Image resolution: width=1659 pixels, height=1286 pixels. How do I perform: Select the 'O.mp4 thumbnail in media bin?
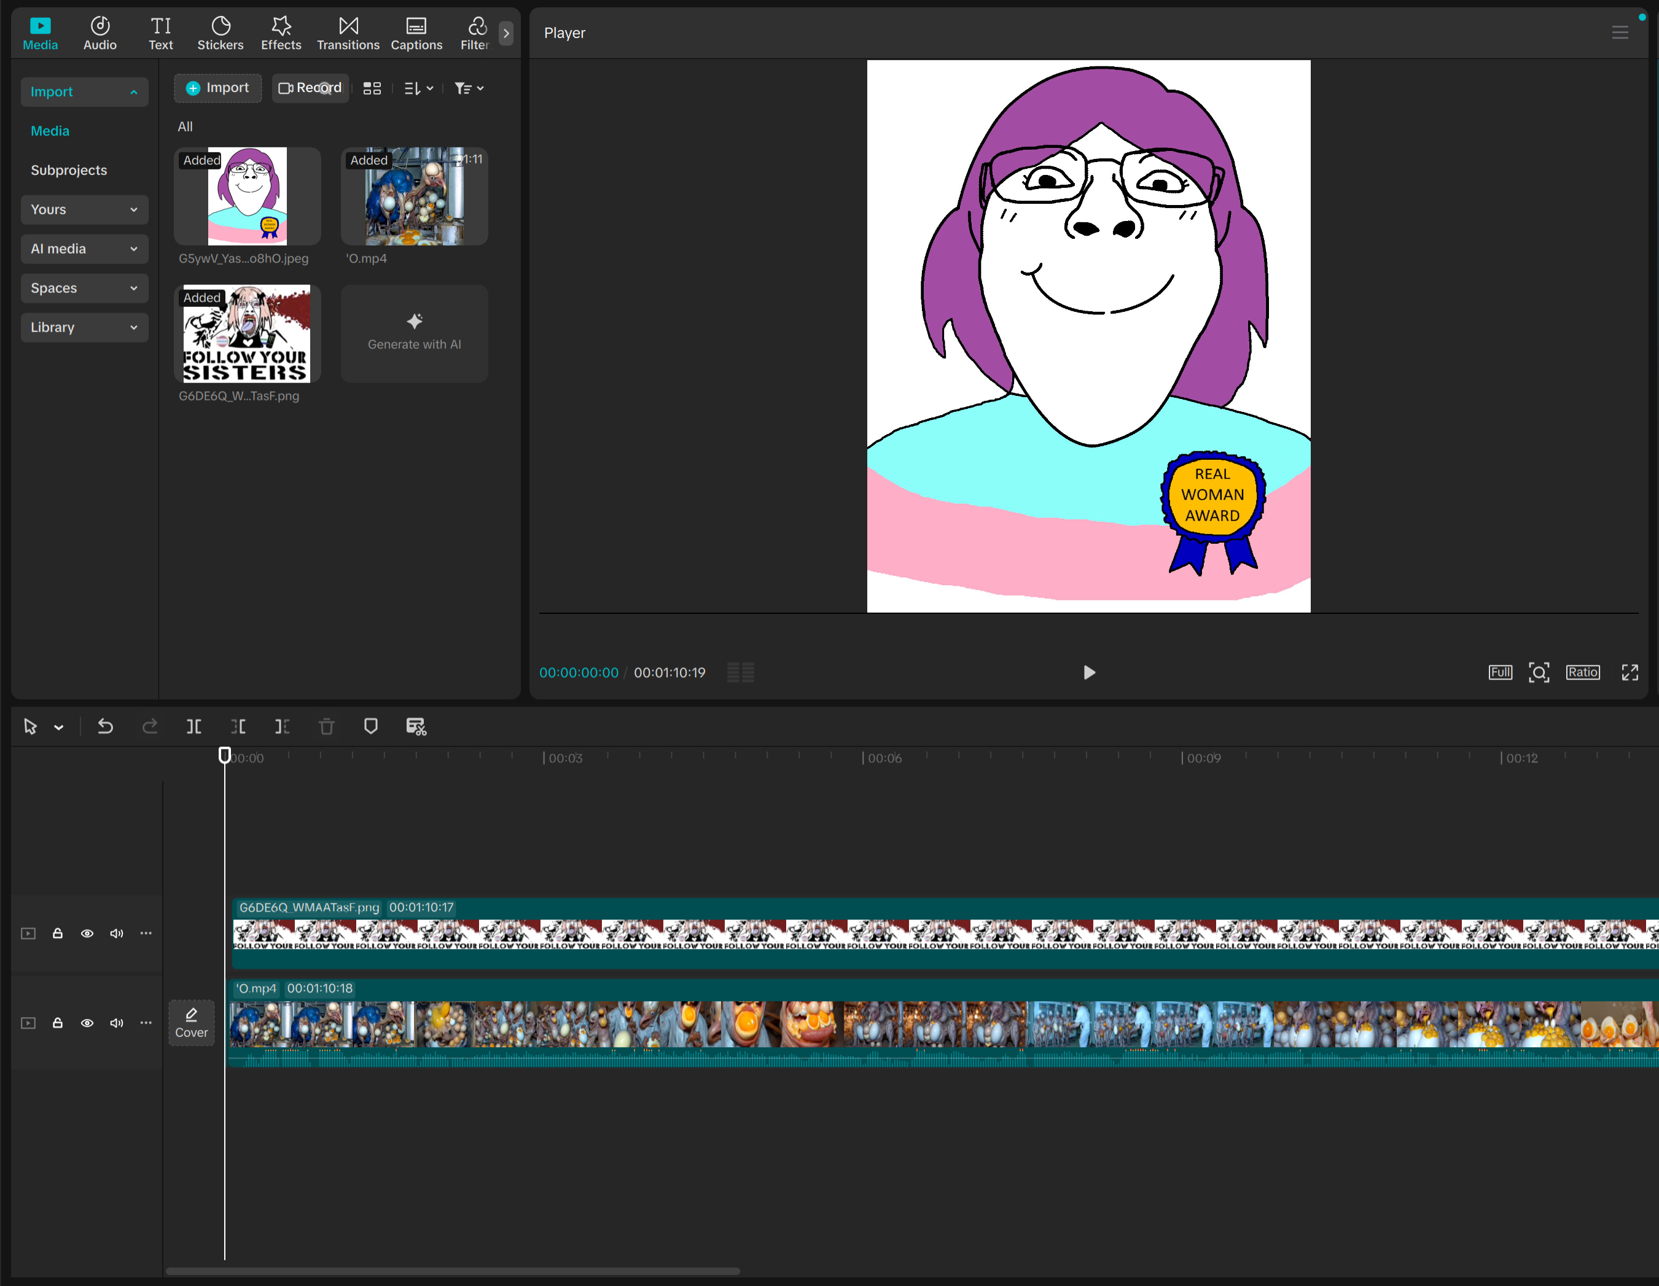414,196
